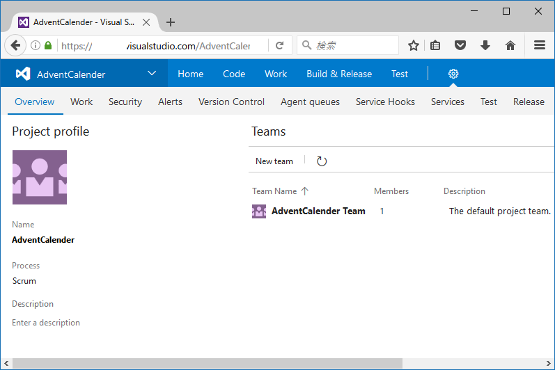The height and width of the screenshot is (370, 555).
Task: Switch to the Services tab
Action: click(447, 102)
